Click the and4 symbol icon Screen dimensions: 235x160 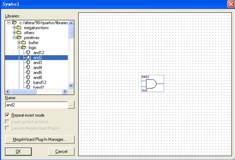click(x=28, y=67)
